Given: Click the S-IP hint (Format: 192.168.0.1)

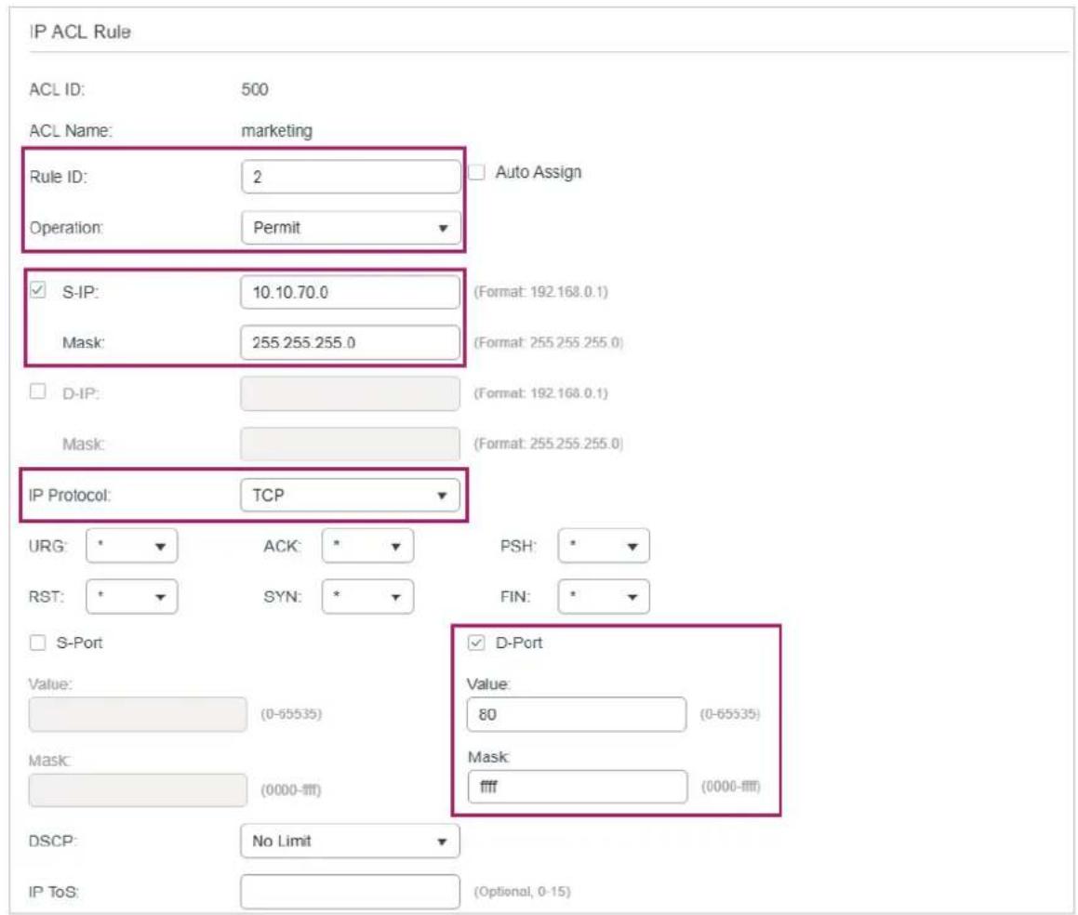Looking at the screenshot, I should pos(540,292).
